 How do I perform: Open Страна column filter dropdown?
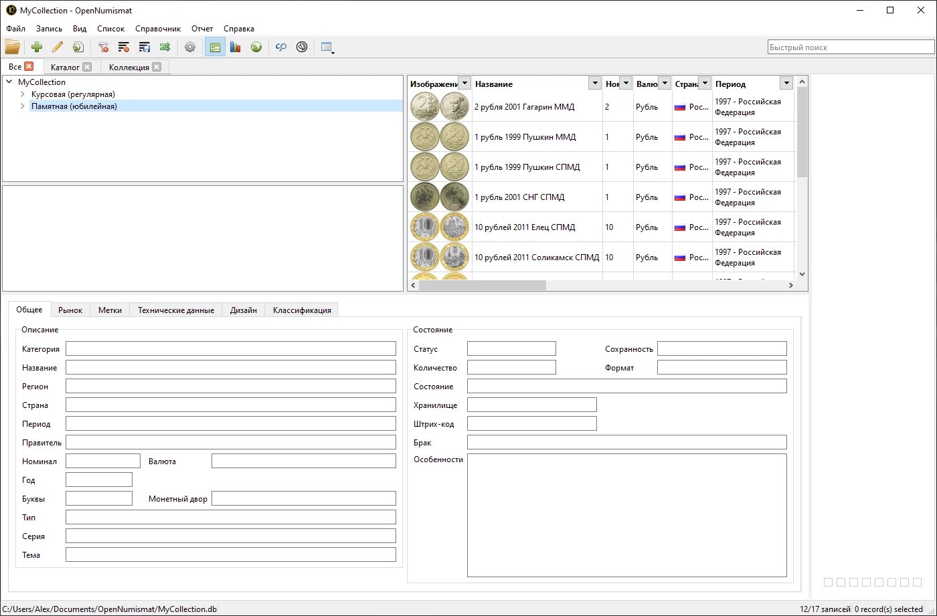(704, 83)
